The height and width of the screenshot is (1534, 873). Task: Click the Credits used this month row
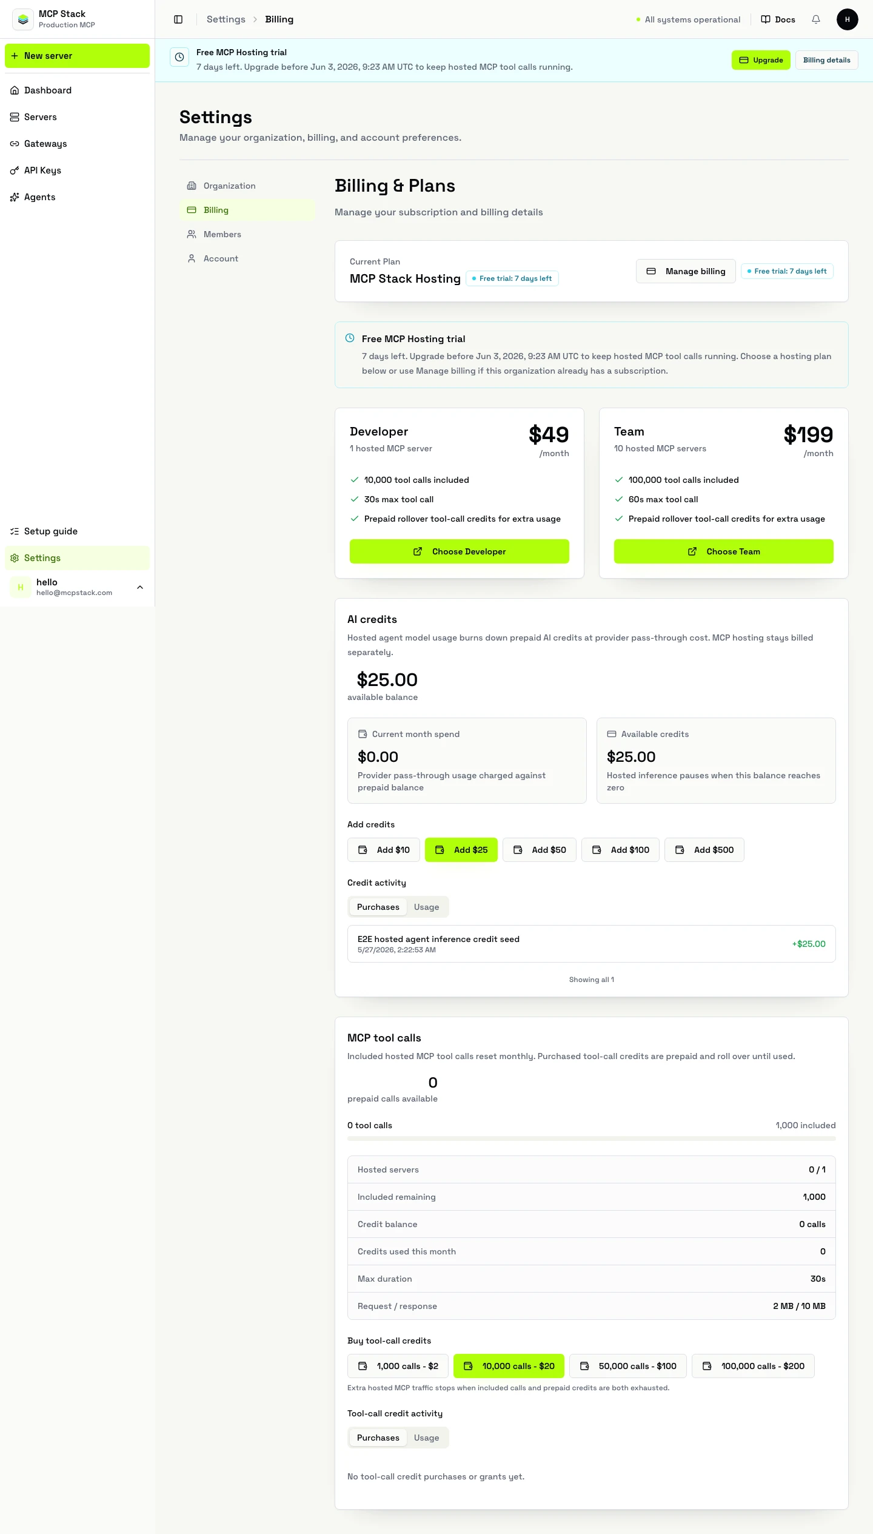[591, 1251]
